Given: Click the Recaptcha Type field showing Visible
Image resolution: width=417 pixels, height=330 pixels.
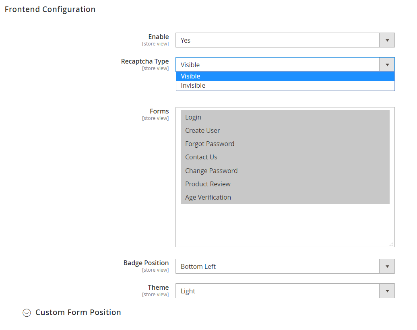Looking at the screenshot, I should tap(278, 65).
